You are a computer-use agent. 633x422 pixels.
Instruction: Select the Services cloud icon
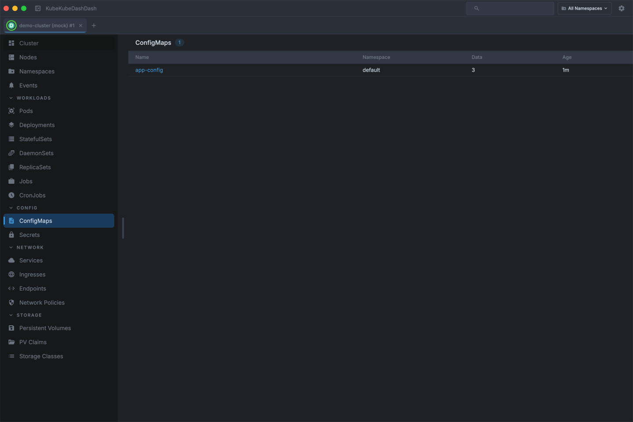pyautogui.click(x=11, y=260)
